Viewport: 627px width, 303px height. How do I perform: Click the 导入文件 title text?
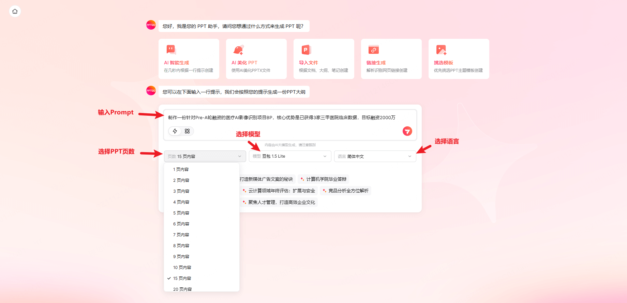click(309, 63)
